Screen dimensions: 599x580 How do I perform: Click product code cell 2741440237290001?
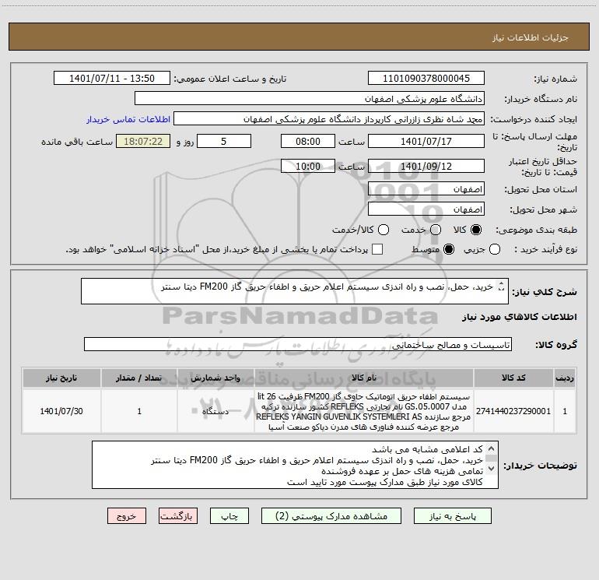click(x=513, y=411)
